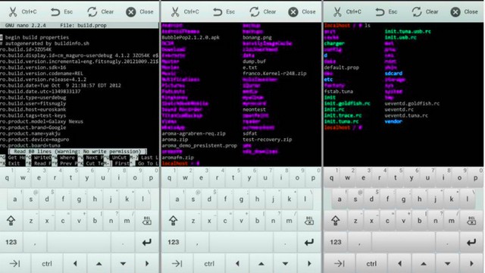
Task: Tap the down arrow key on right keyboard
Action: (x=448, y=264)
